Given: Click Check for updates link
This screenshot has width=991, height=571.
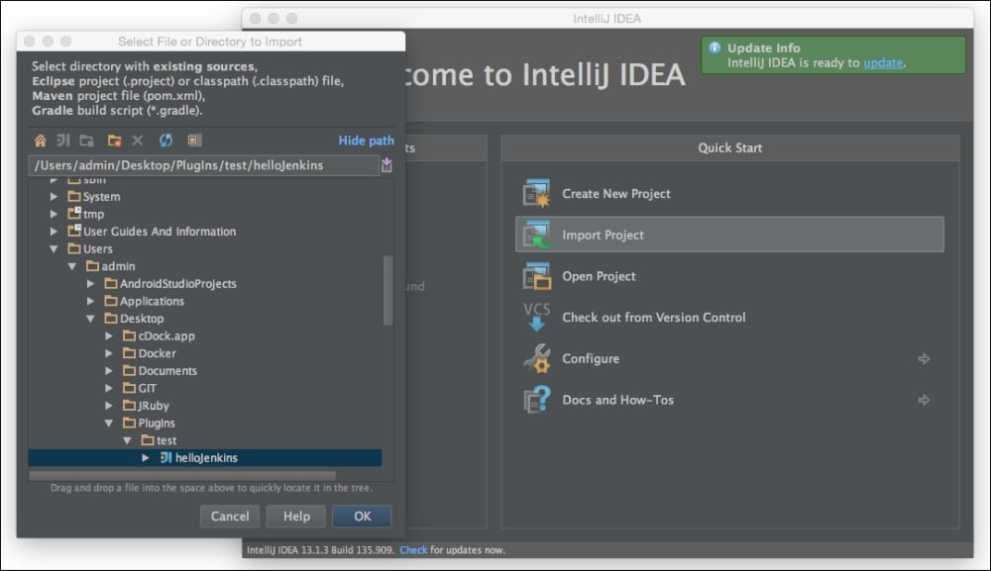Looking at the screenshot, I should [x=413, y=550].
